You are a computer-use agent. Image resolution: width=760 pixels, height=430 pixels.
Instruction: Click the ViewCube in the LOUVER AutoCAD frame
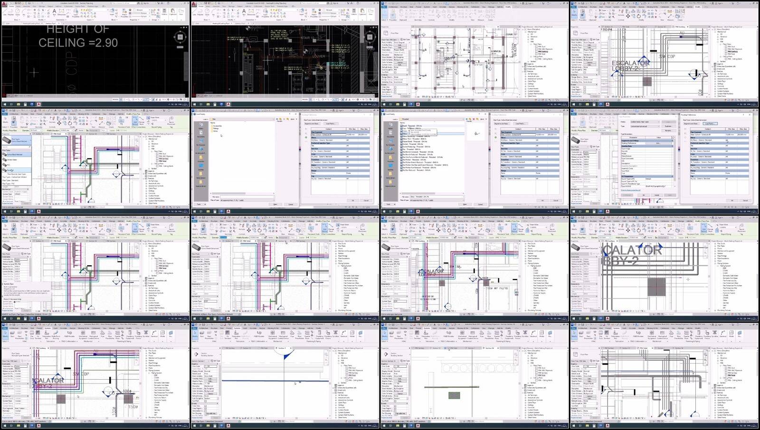pyautogui.click(x=370, y=37)
